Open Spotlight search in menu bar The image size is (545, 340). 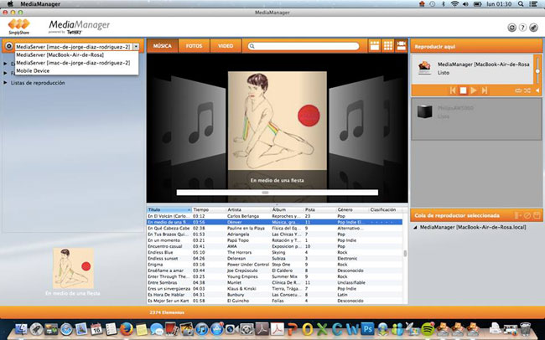click(521, 4)
